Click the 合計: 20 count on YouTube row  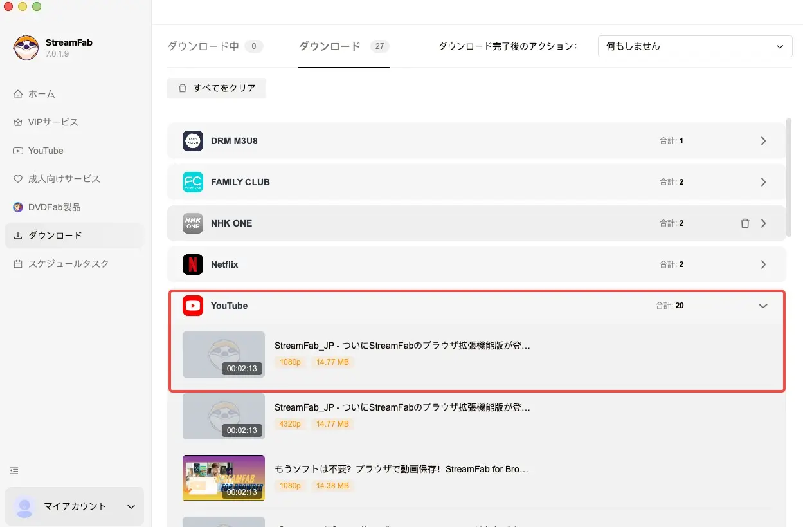coord(670,306)
